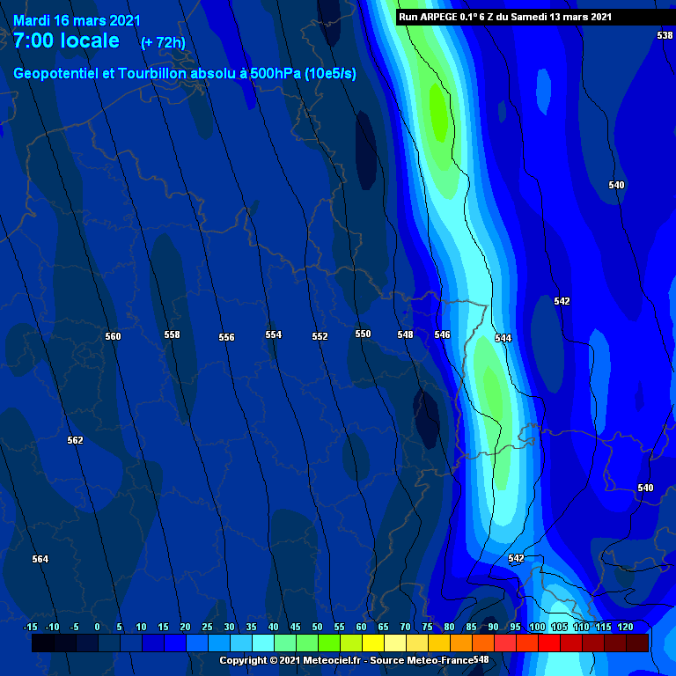
Task: Select the (+ 72h) forecast offset label
Action: point(163,43)
